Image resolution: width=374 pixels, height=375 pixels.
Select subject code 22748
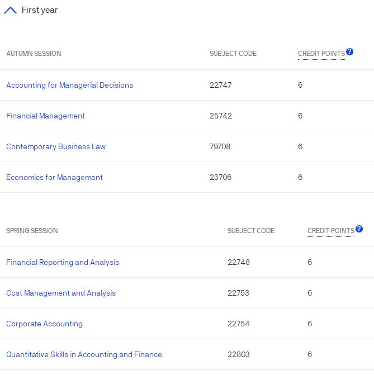239,262
